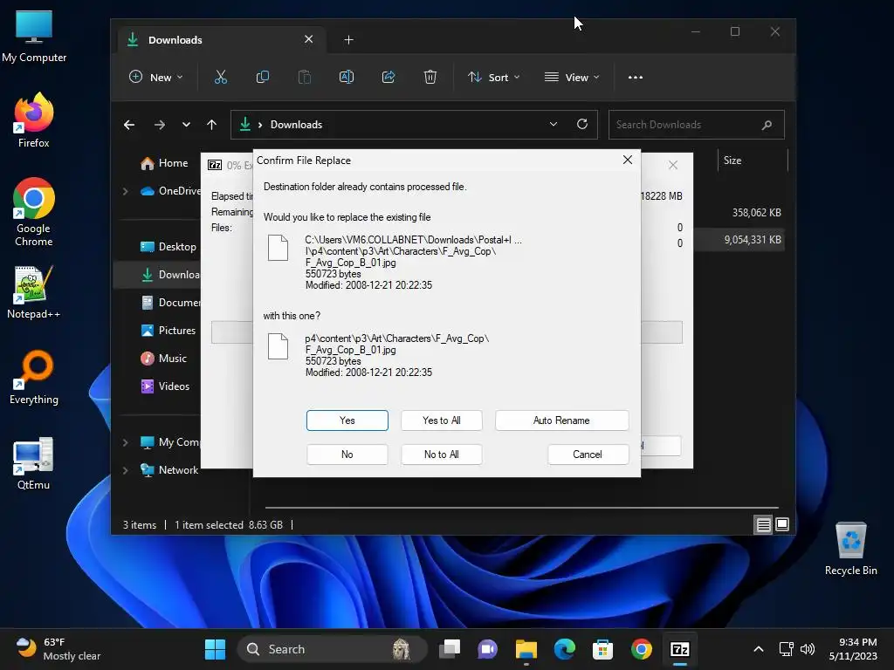Click the Search Downloads field
894x670 pixels.
coord(696,125)
